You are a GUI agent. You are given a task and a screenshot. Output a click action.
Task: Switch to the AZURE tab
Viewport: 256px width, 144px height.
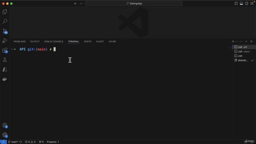pyautogui.click(x=112, y=42)
